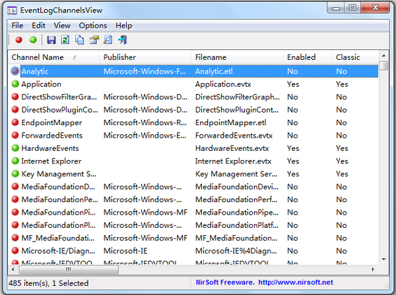The height and width of the screenshot is (295, 396).
Task: Click the red disable-channel toolbar icon
Action: pos(18,40)
